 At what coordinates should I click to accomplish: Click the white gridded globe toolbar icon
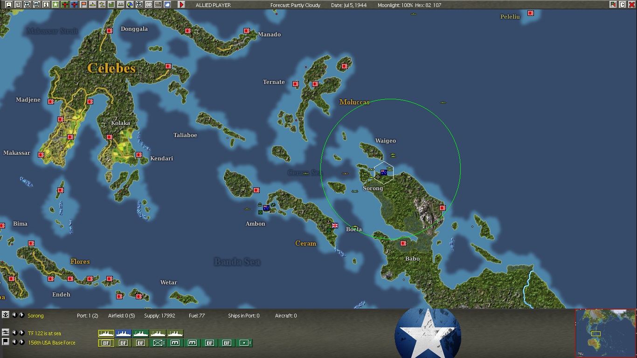[139, 5]
